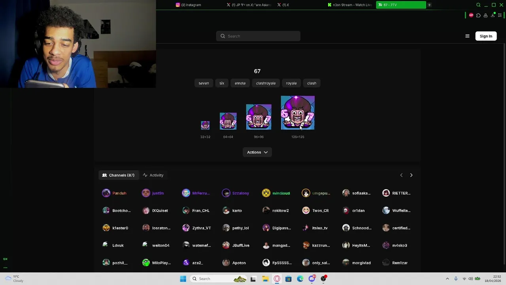The image size is (506, 285).
Task: Open Opera GX from taskbar
Action: pyautogui.click(x=277, y=279)
